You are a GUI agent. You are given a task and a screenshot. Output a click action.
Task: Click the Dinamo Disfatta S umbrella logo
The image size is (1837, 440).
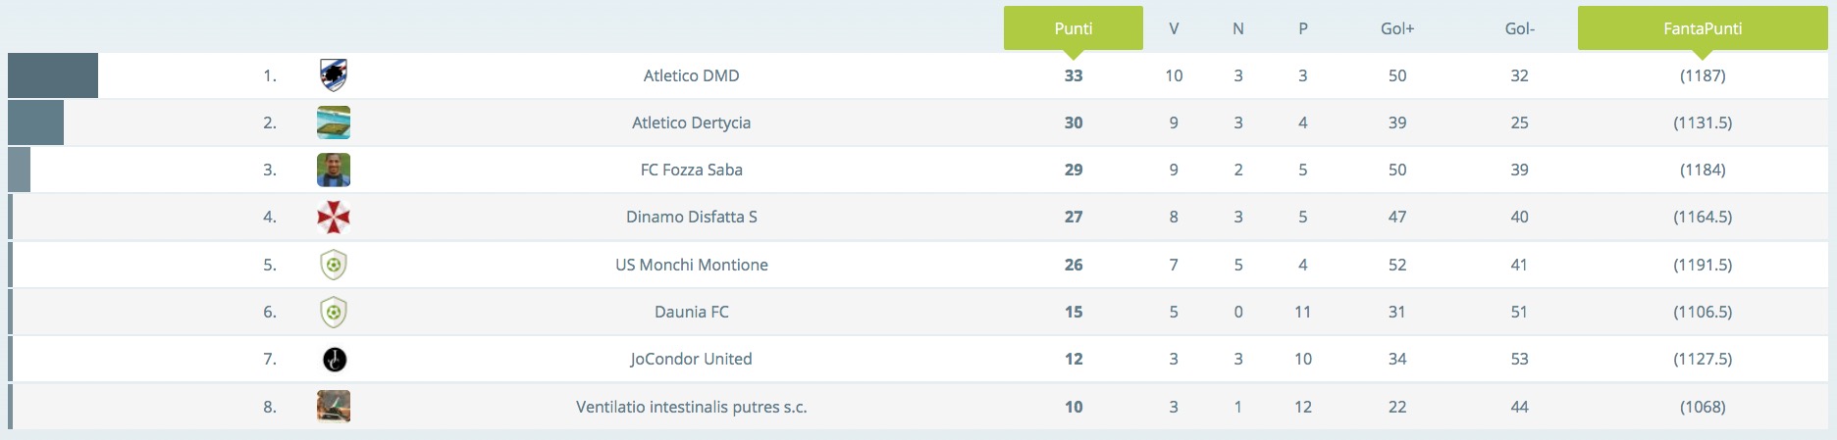click(x=334, y=217)
